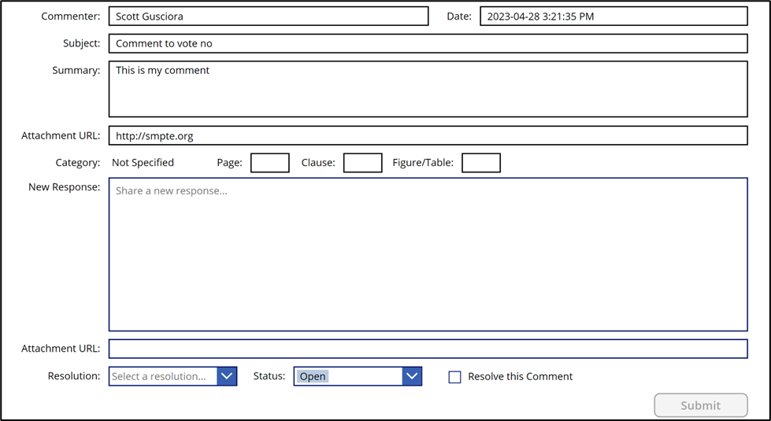Viewport: 771px width, 421px height.
Task: Click the Attachment URL field containing http://smpte.org
Action: (x=428, y=135)
